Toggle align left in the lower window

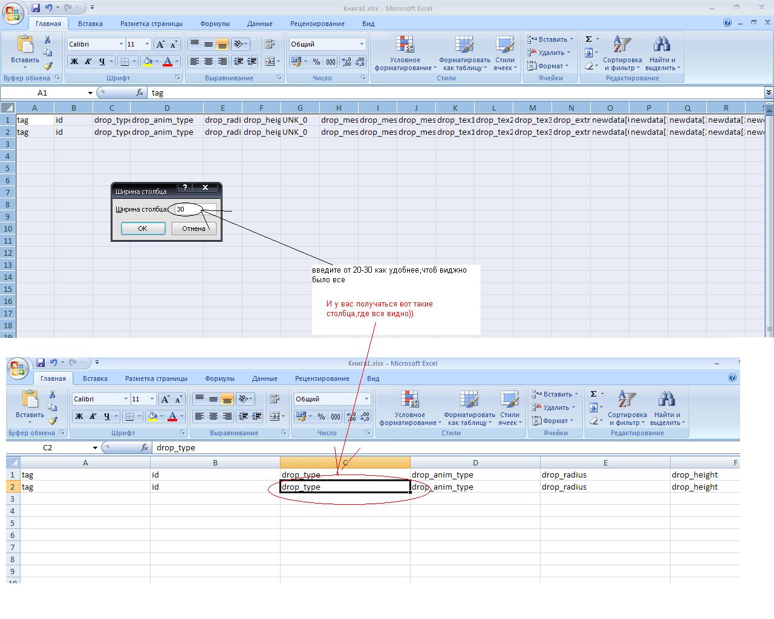(x=200, y=416)
